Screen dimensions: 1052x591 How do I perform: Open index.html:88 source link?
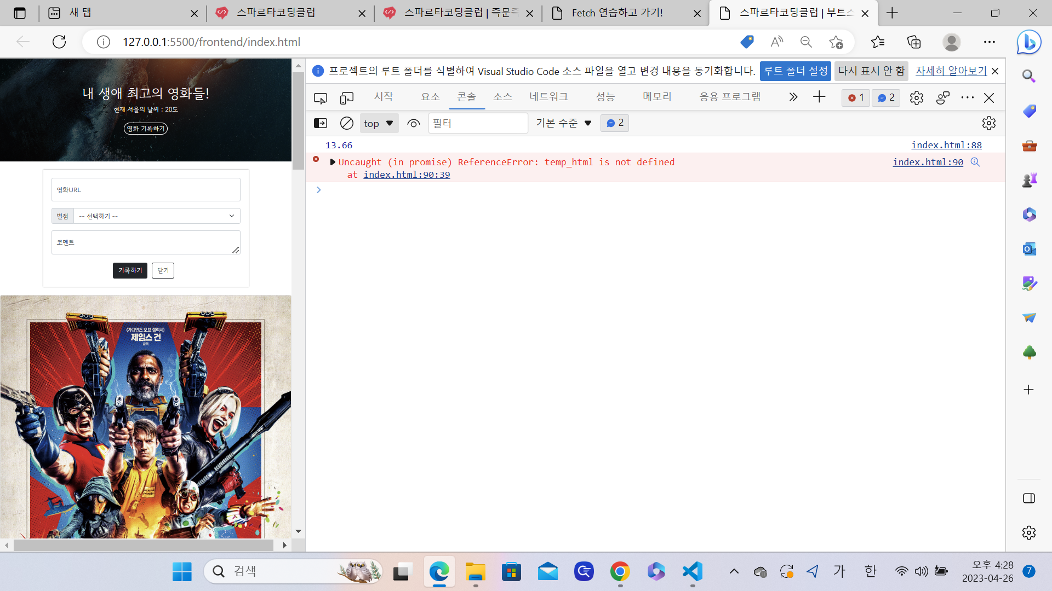946,145
